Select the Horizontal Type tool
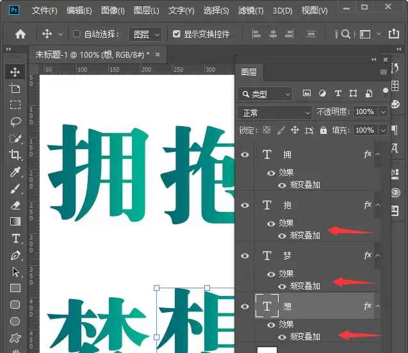Image resolution: width=408 pixels, height=353 pixels. click(x=15, y=238)
